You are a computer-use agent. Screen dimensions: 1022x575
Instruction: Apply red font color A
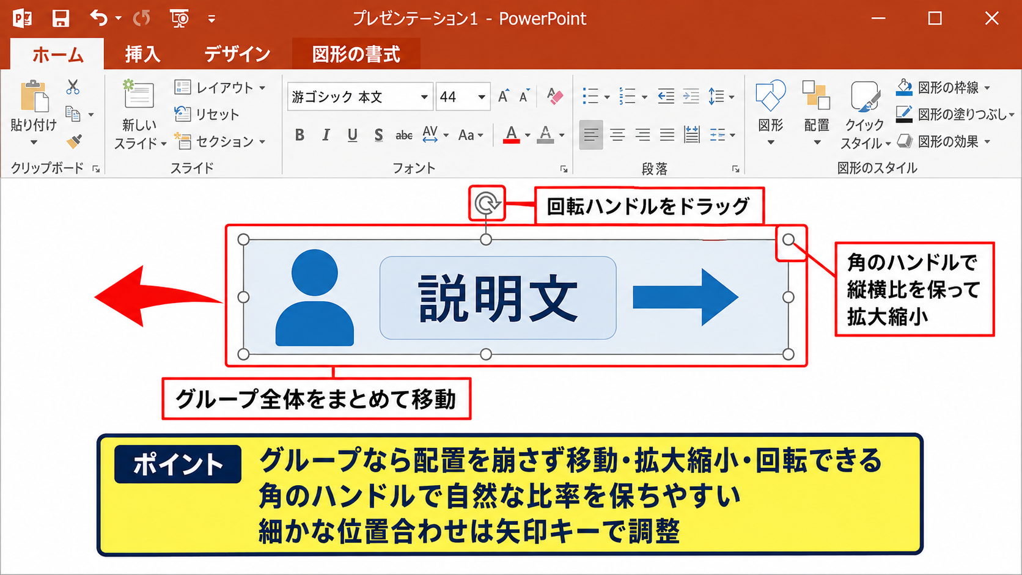[512, 135]
